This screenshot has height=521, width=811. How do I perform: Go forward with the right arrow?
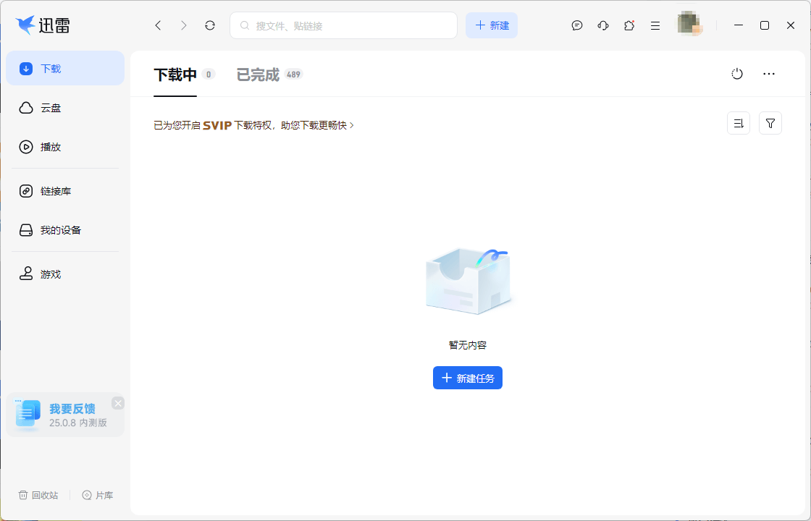184,25
